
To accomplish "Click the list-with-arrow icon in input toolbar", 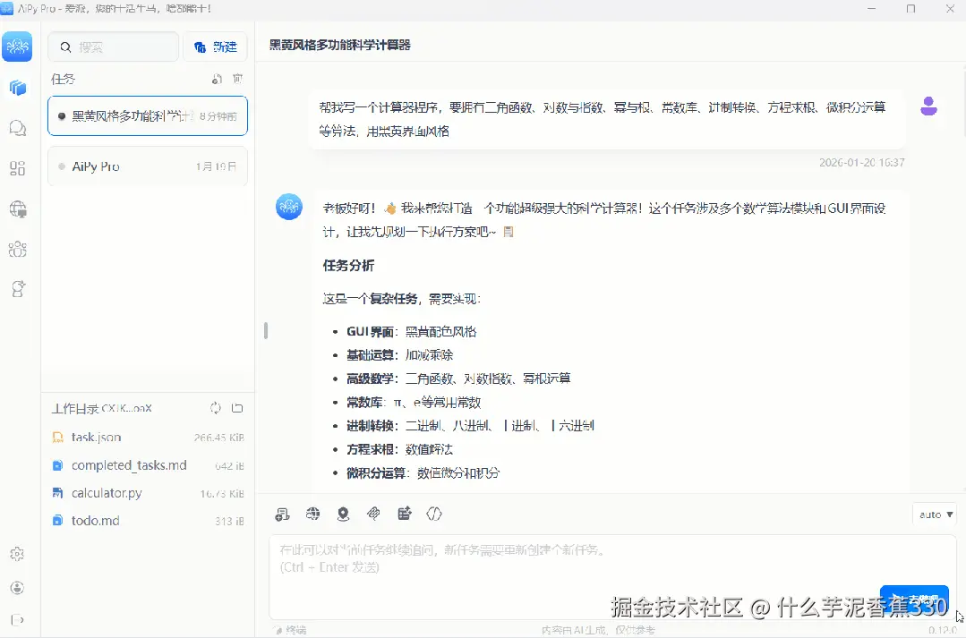I will tap(404, 514).
